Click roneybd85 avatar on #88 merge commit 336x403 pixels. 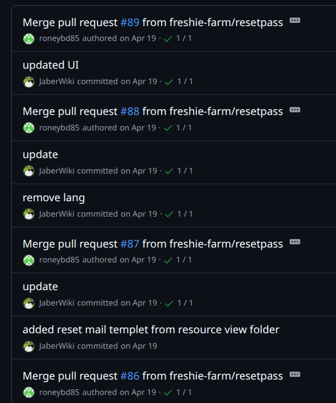(29, 128)
